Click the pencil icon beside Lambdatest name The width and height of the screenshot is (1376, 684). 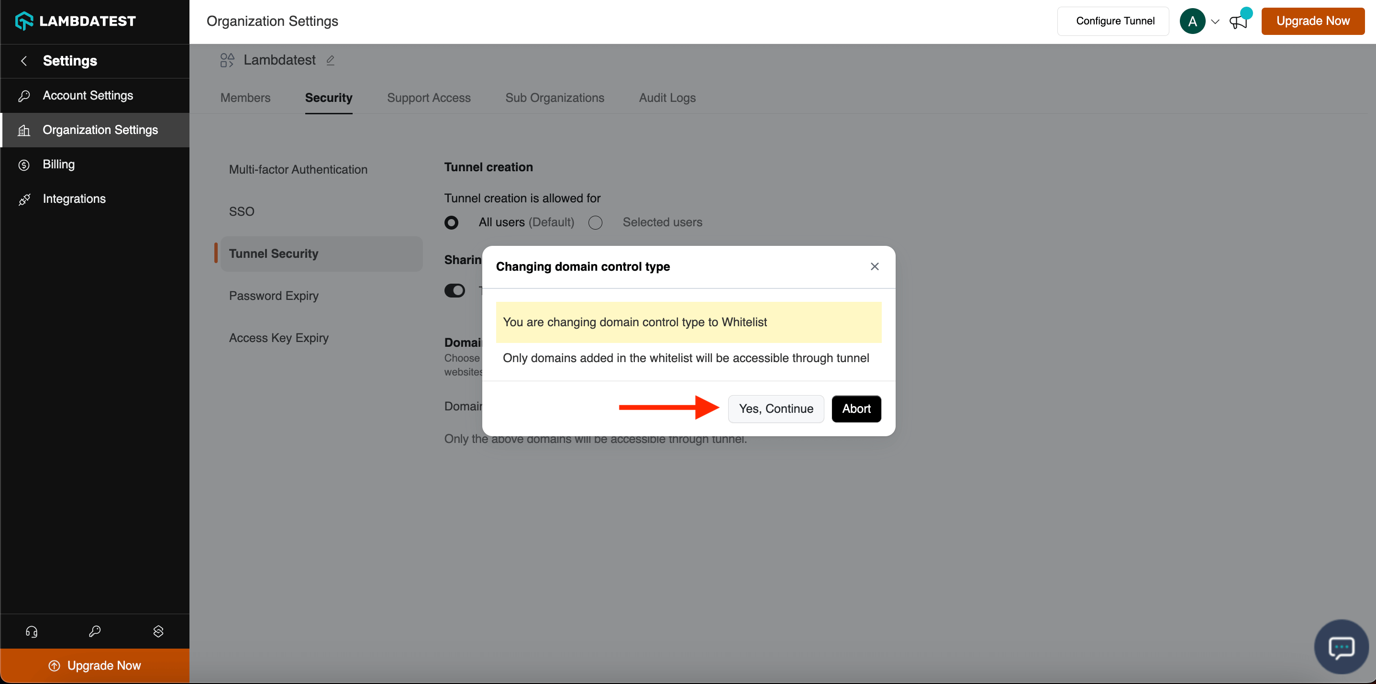click(x=330, y=60)
